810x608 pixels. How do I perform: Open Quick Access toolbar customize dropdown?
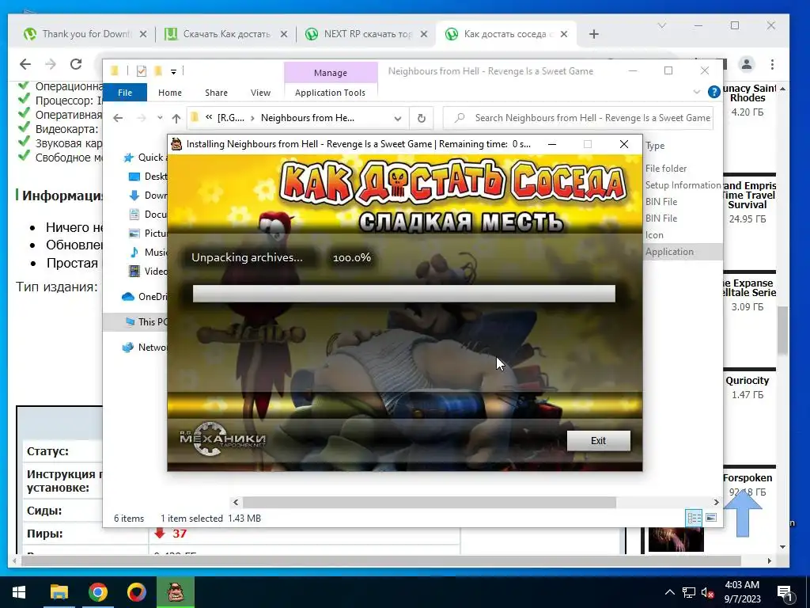[173, 71]
